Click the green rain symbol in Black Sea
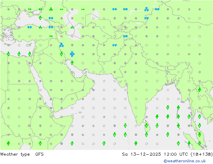213x164 pixels. pos(40,18)
